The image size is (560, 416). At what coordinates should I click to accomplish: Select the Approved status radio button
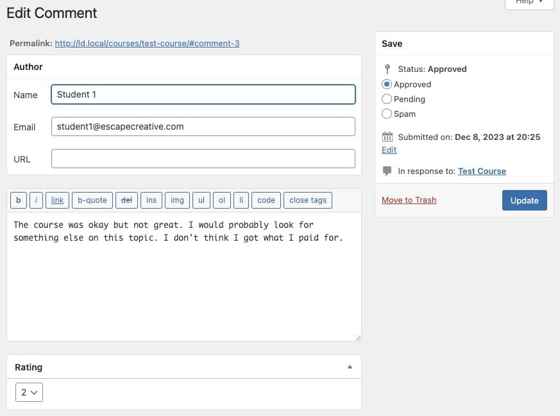386,84
